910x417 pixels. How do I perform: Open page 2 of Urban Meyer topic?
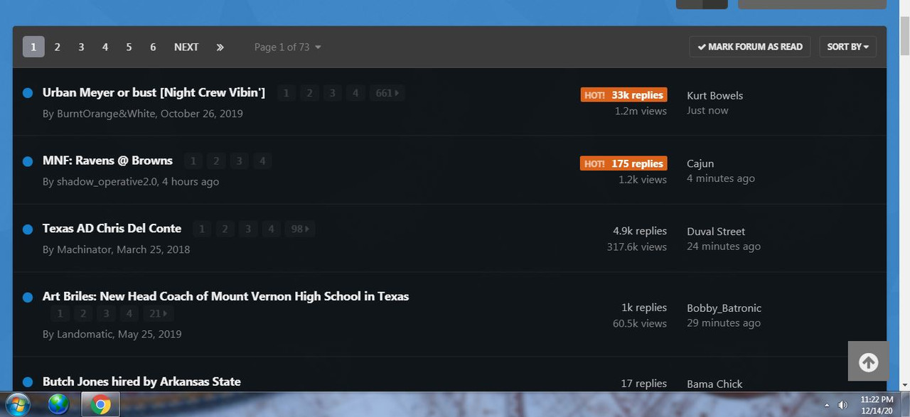point(309,93)
